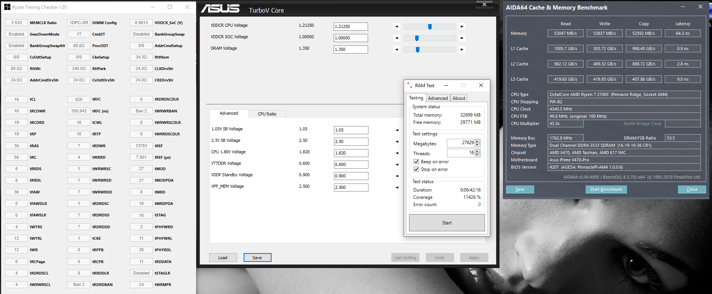Image resolution: width=712 pixels, height=294 pixels.
Task: Close the AIDA64 benchmark window with X
Action: pos(701,7)
